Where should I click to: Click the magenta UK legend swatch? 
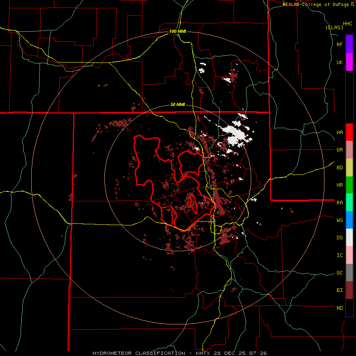[349, 62]
